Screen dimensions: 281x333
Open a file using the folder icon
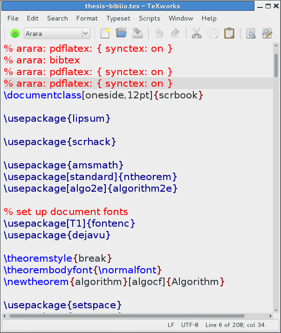click(121, 33)
